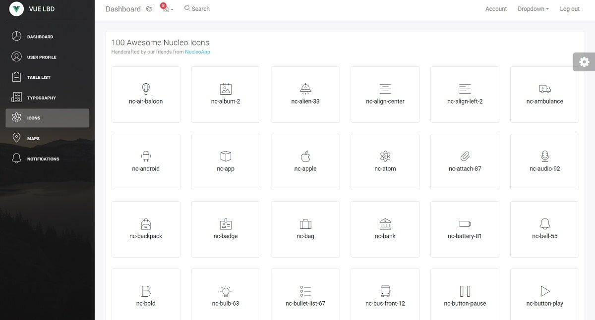Select the nc-atom icon
The height and width of the screenshot is (320, 595).
pos(385,161)
